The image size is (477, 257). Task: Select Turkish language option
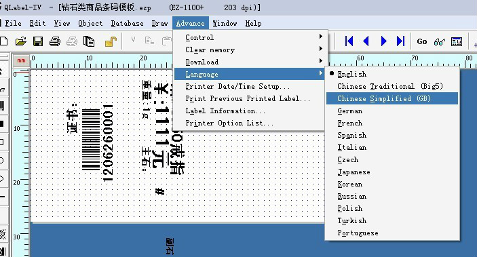(392, 220)
